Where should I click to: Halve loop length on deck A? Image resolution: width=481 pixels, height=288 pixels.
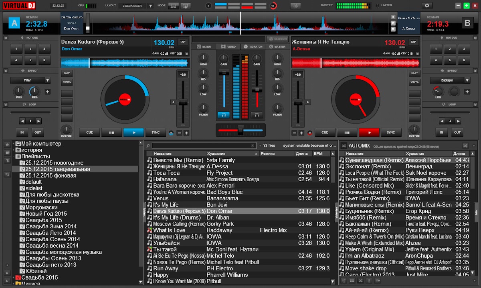click(22, 121)
